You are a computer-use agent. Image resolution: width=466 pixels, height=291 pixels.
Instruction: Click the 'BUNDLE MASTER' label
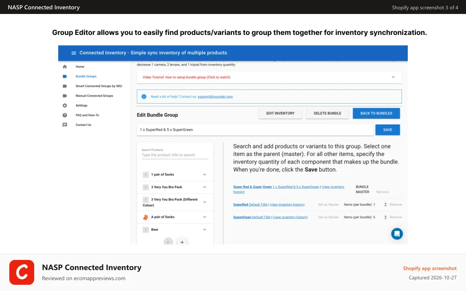(362, 189)
